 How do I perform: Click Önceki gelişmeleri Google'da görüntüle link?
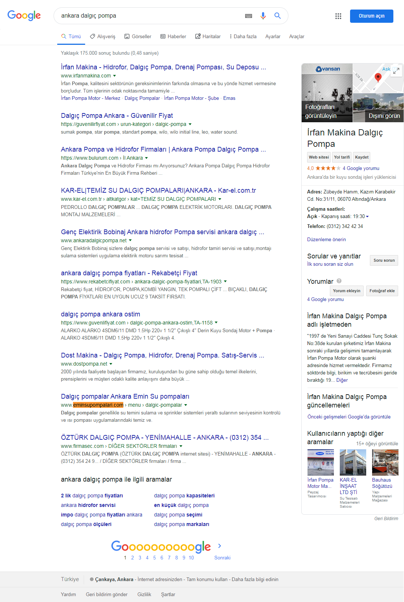(349, 417)
